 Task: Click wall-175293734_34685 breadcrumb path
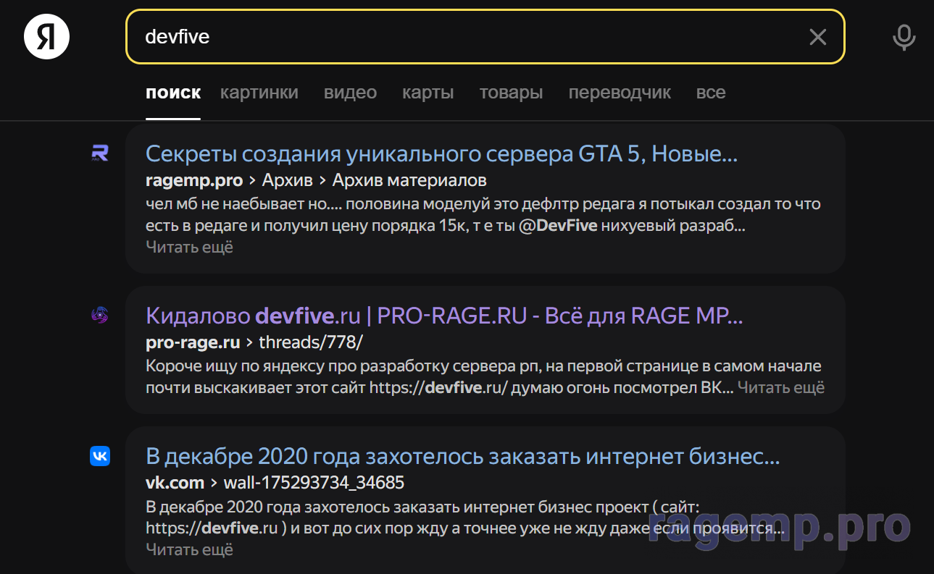314,483
